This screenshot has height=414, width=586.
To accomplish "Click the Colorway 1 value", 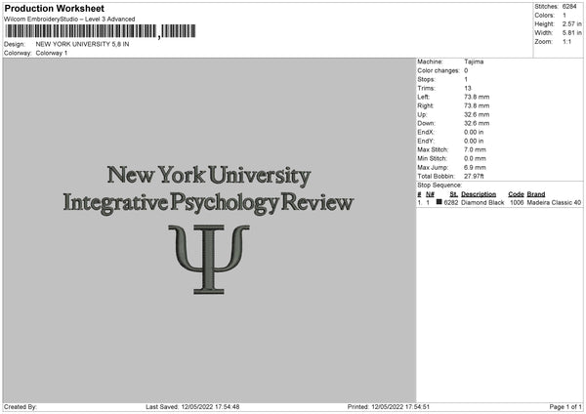I will pos(52,53).
